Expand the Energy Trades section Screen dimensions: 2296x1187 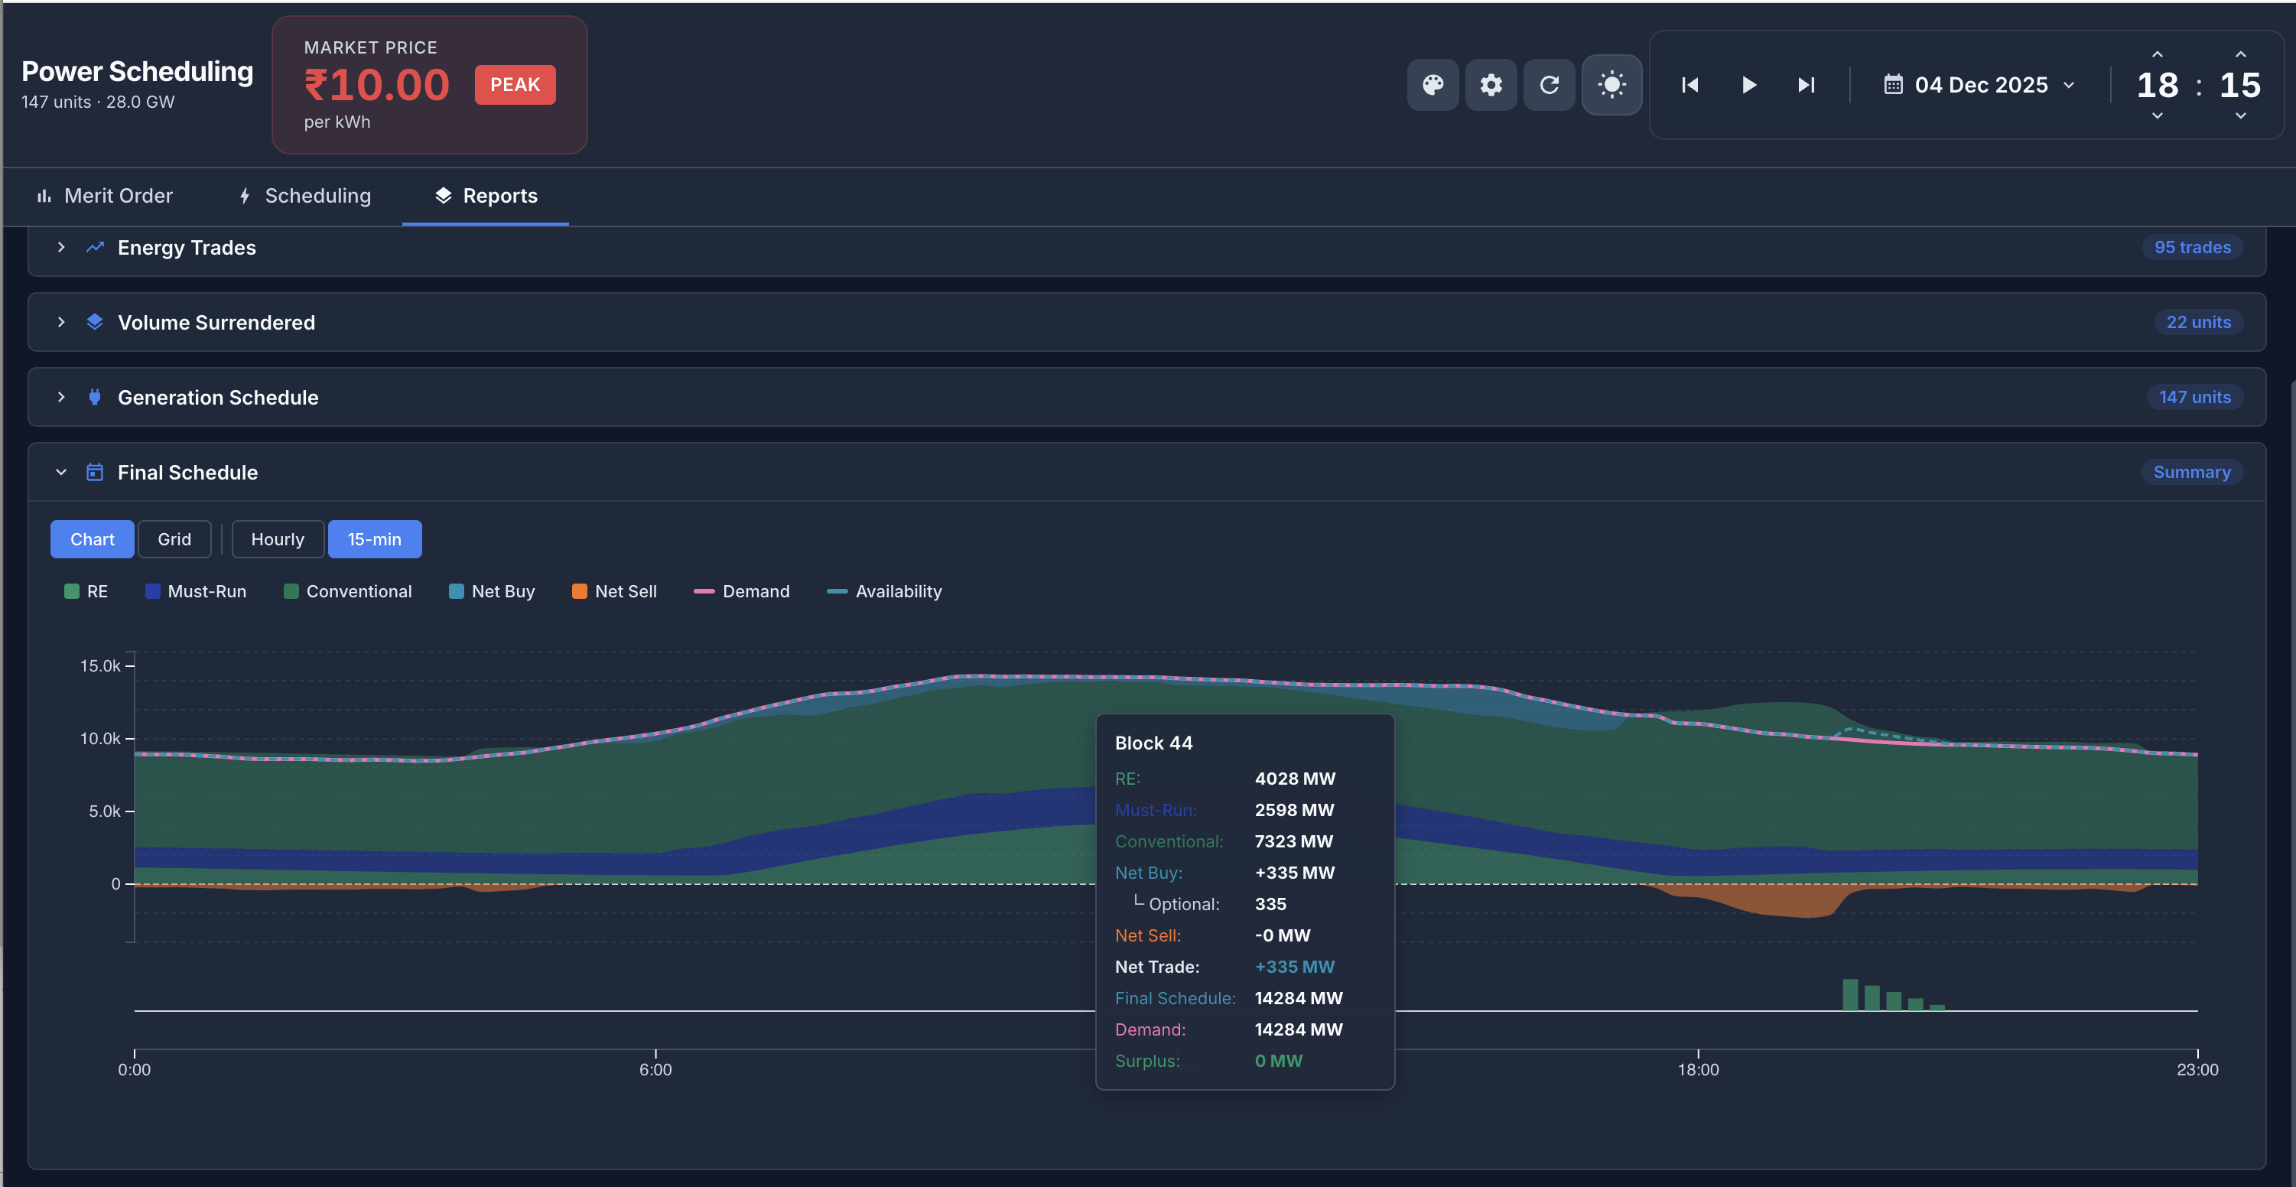(x=60, y=247)
